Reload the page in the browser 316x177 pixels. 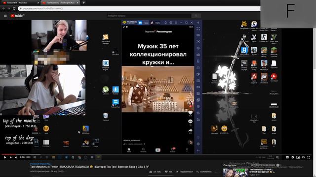(x=14, y=8)
